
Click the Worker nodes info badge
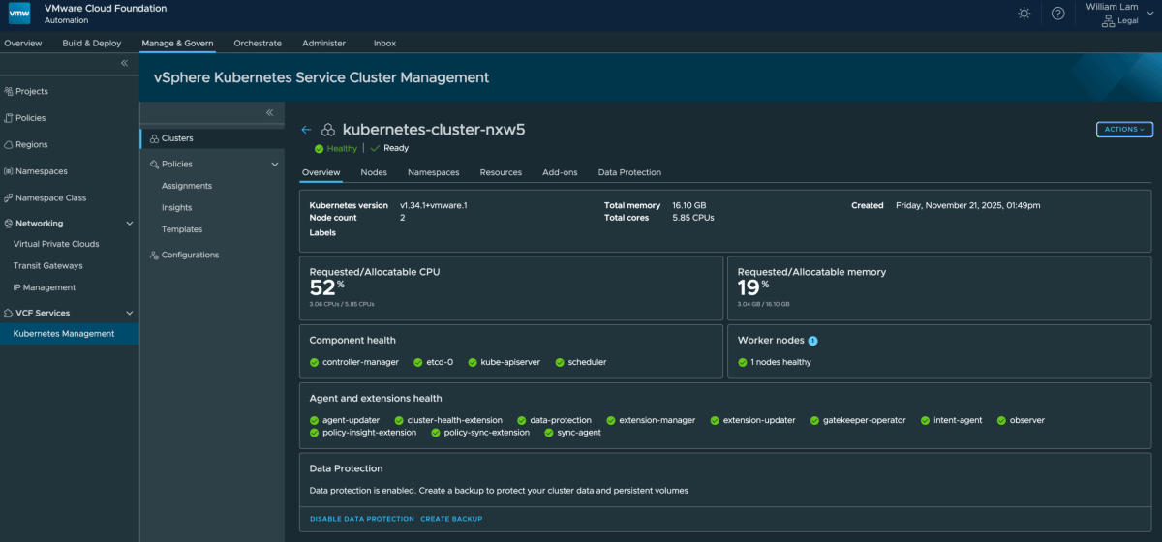pyautogui.click(x=813, y=341)
